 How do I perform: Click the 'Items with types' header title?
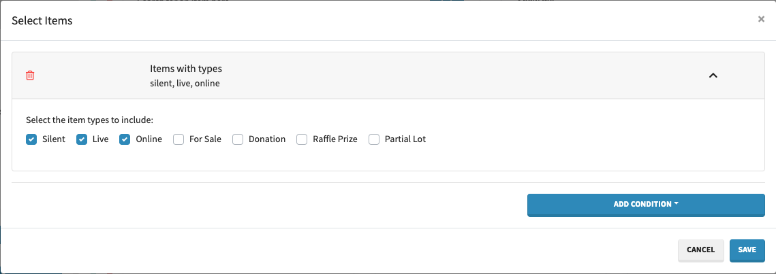pyautogui.click(x=186, y=69)
